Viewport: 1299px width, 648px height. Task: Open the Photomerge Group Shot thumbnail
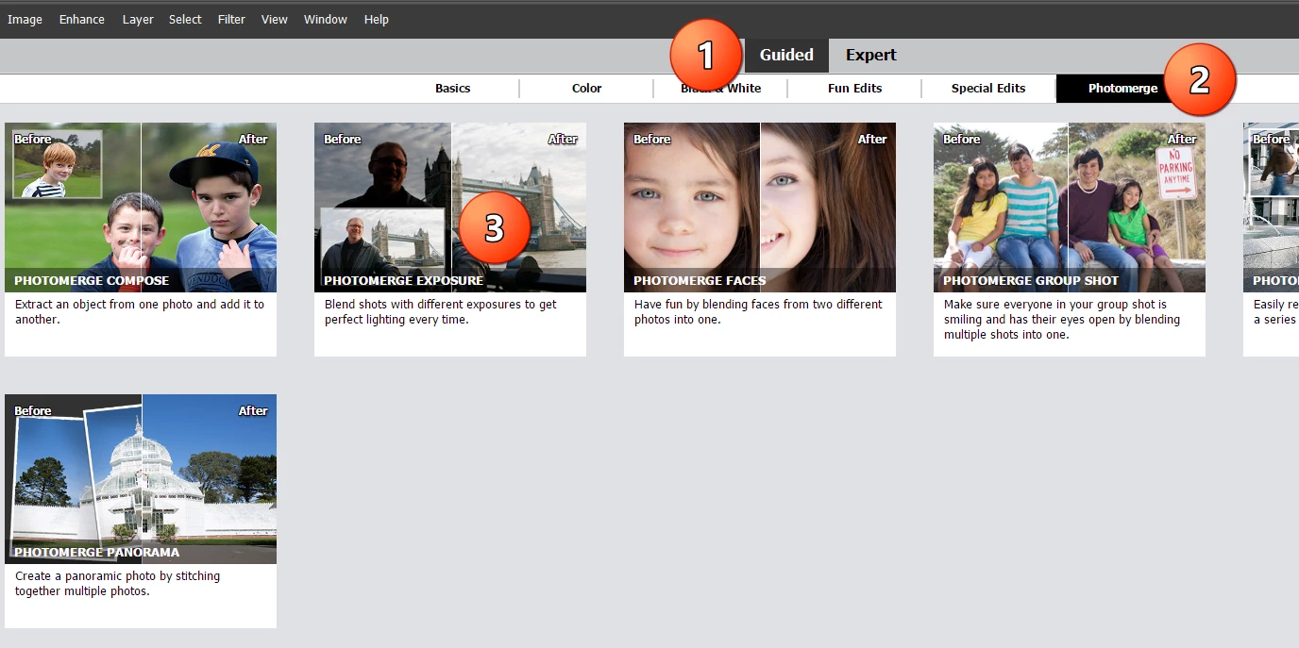coord(1070,208)
